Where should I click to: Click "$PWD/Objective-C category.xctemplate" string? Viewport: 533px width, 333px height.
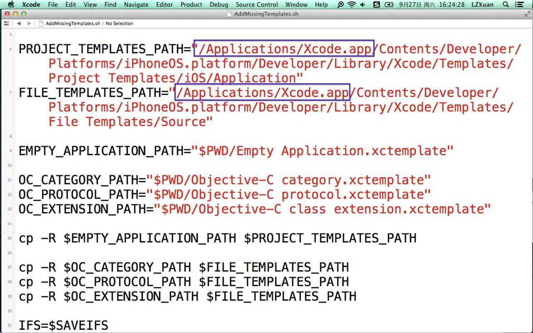coord(288,180)
